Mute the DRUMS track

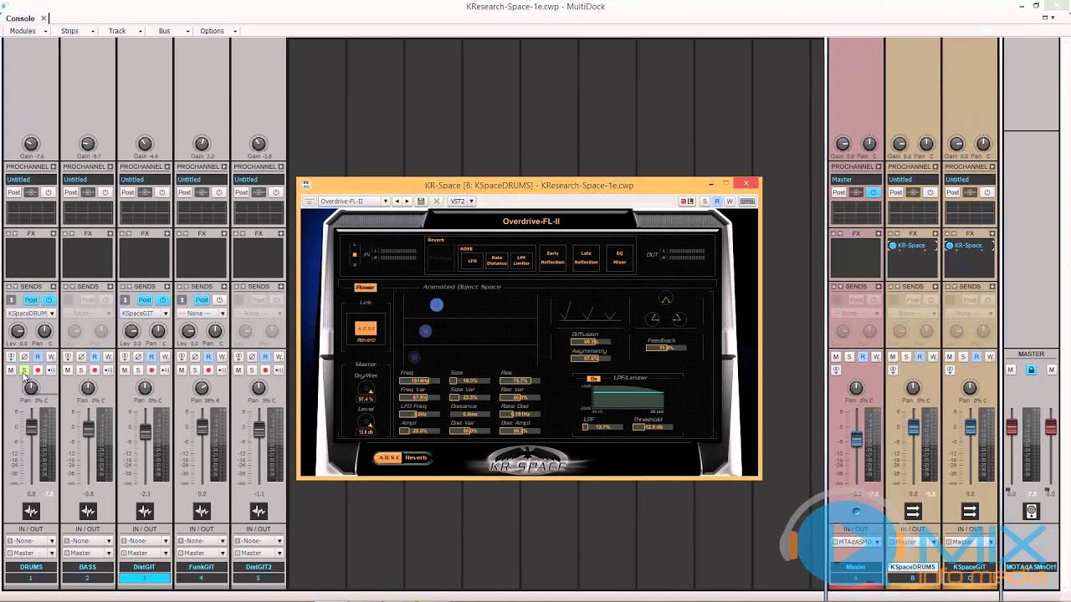click(x=11, y=370)
